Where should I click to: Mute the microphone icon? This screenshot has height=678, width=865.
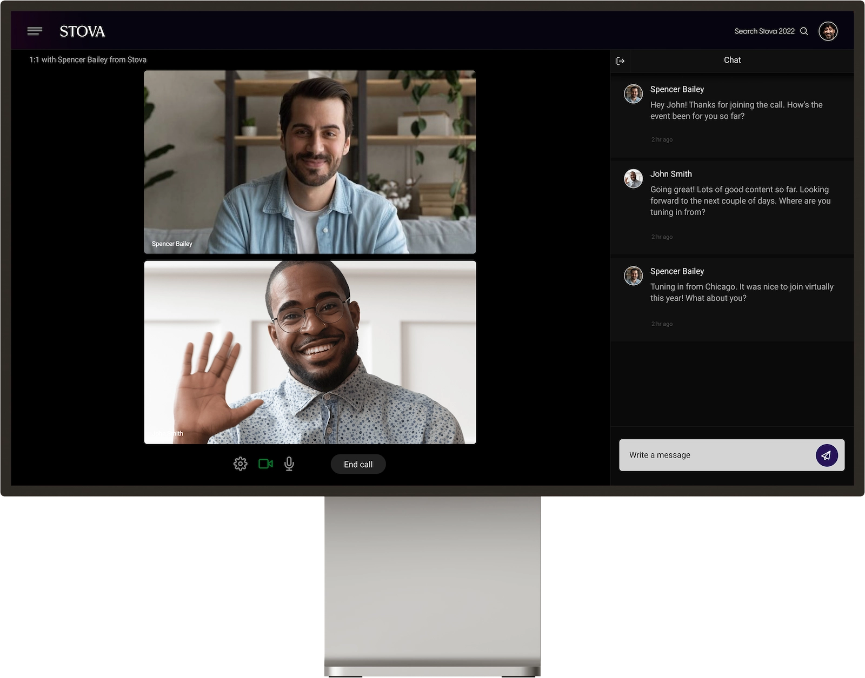pos(289,464)
